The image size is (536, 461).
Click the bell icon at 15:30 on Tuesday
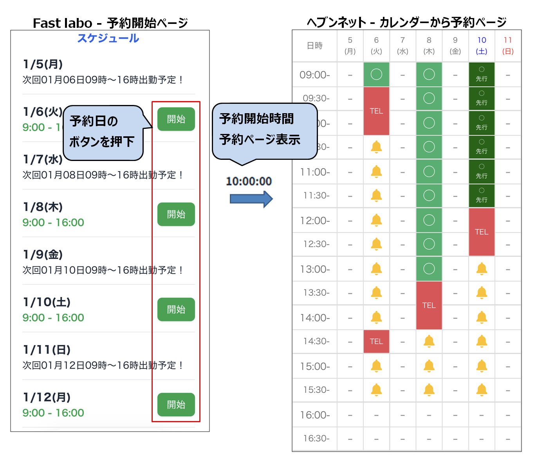[x=376, y=390]
